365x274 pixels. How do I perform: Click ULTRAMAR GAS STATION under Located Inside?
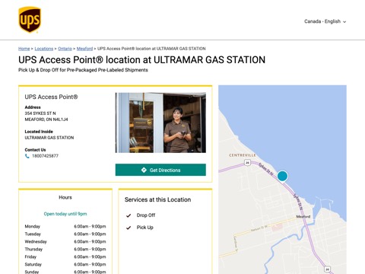point(49,138)
